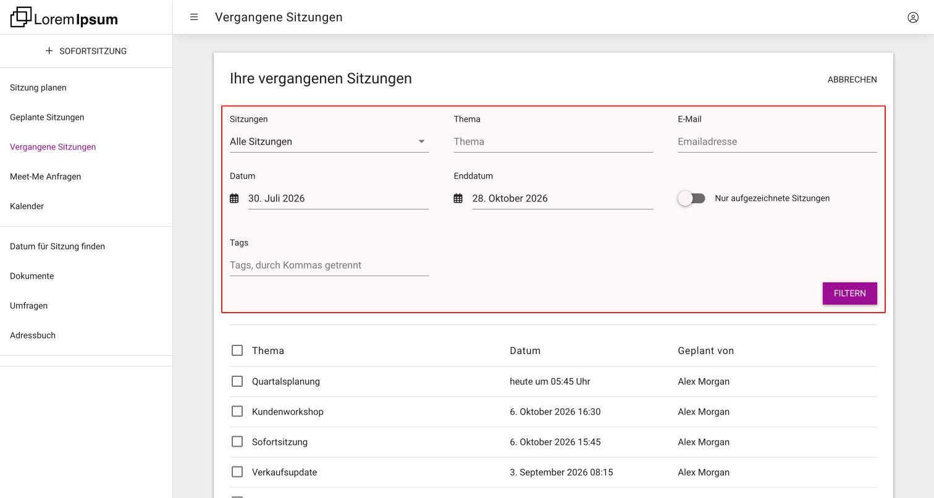Click the '3. September 2026 08:15' cell
934x498 pixels.
pos(562,473)
